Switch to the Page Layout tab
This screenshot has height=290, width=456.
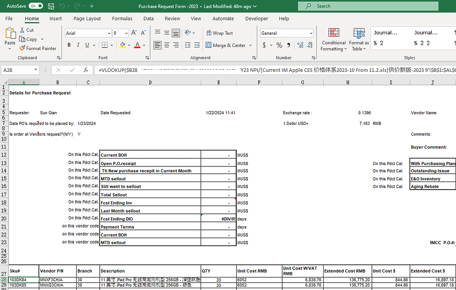click(x=87, y=19)
